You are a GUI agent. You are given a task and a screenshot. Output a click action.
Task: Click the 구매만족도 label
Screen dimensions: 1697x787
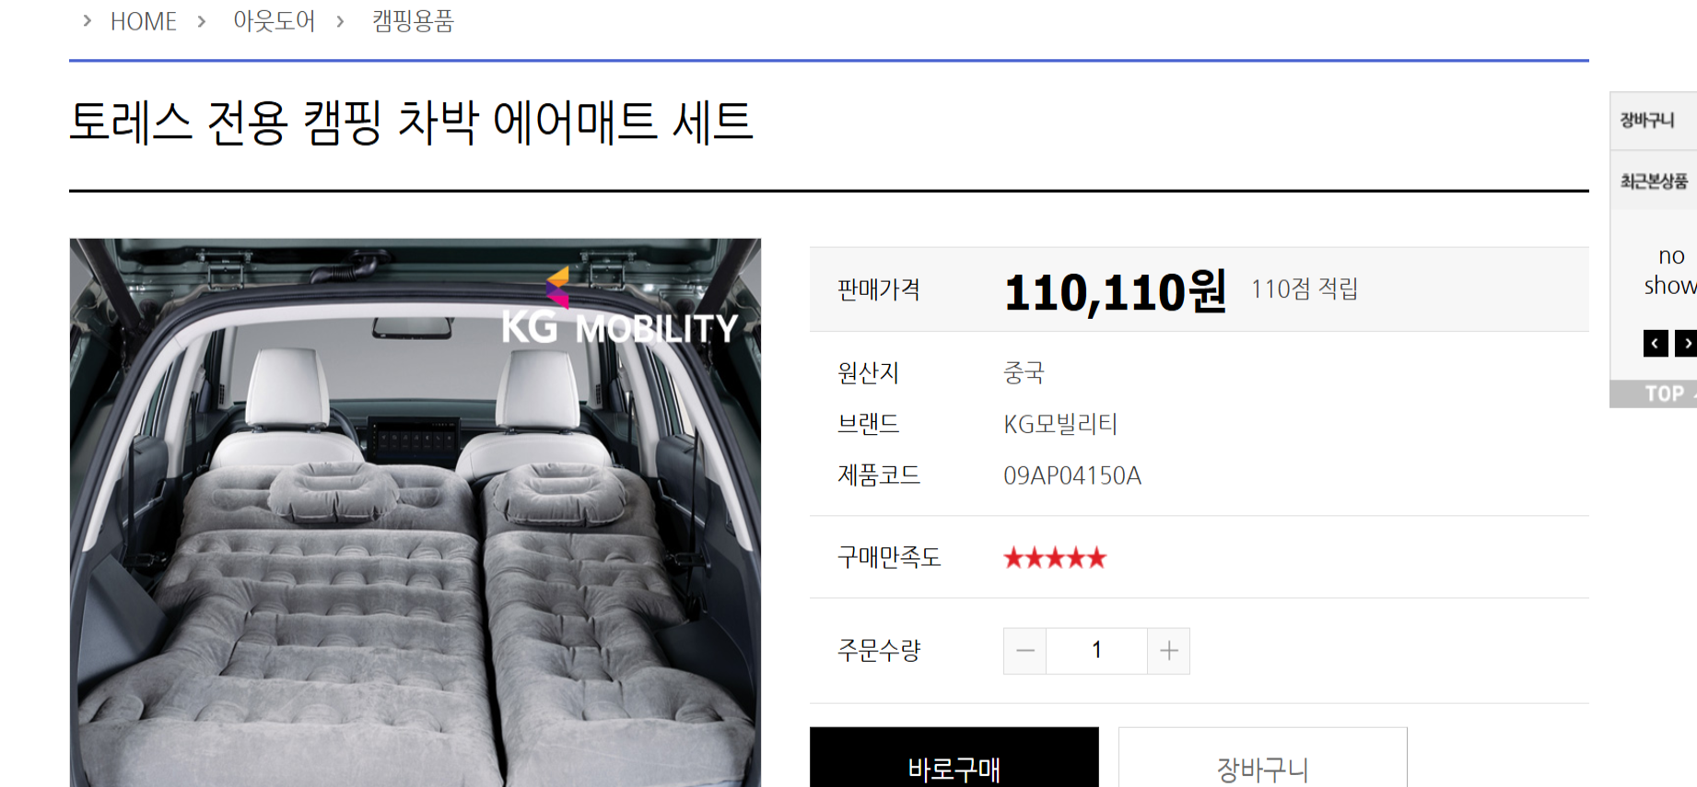click(x=889, y=558)
